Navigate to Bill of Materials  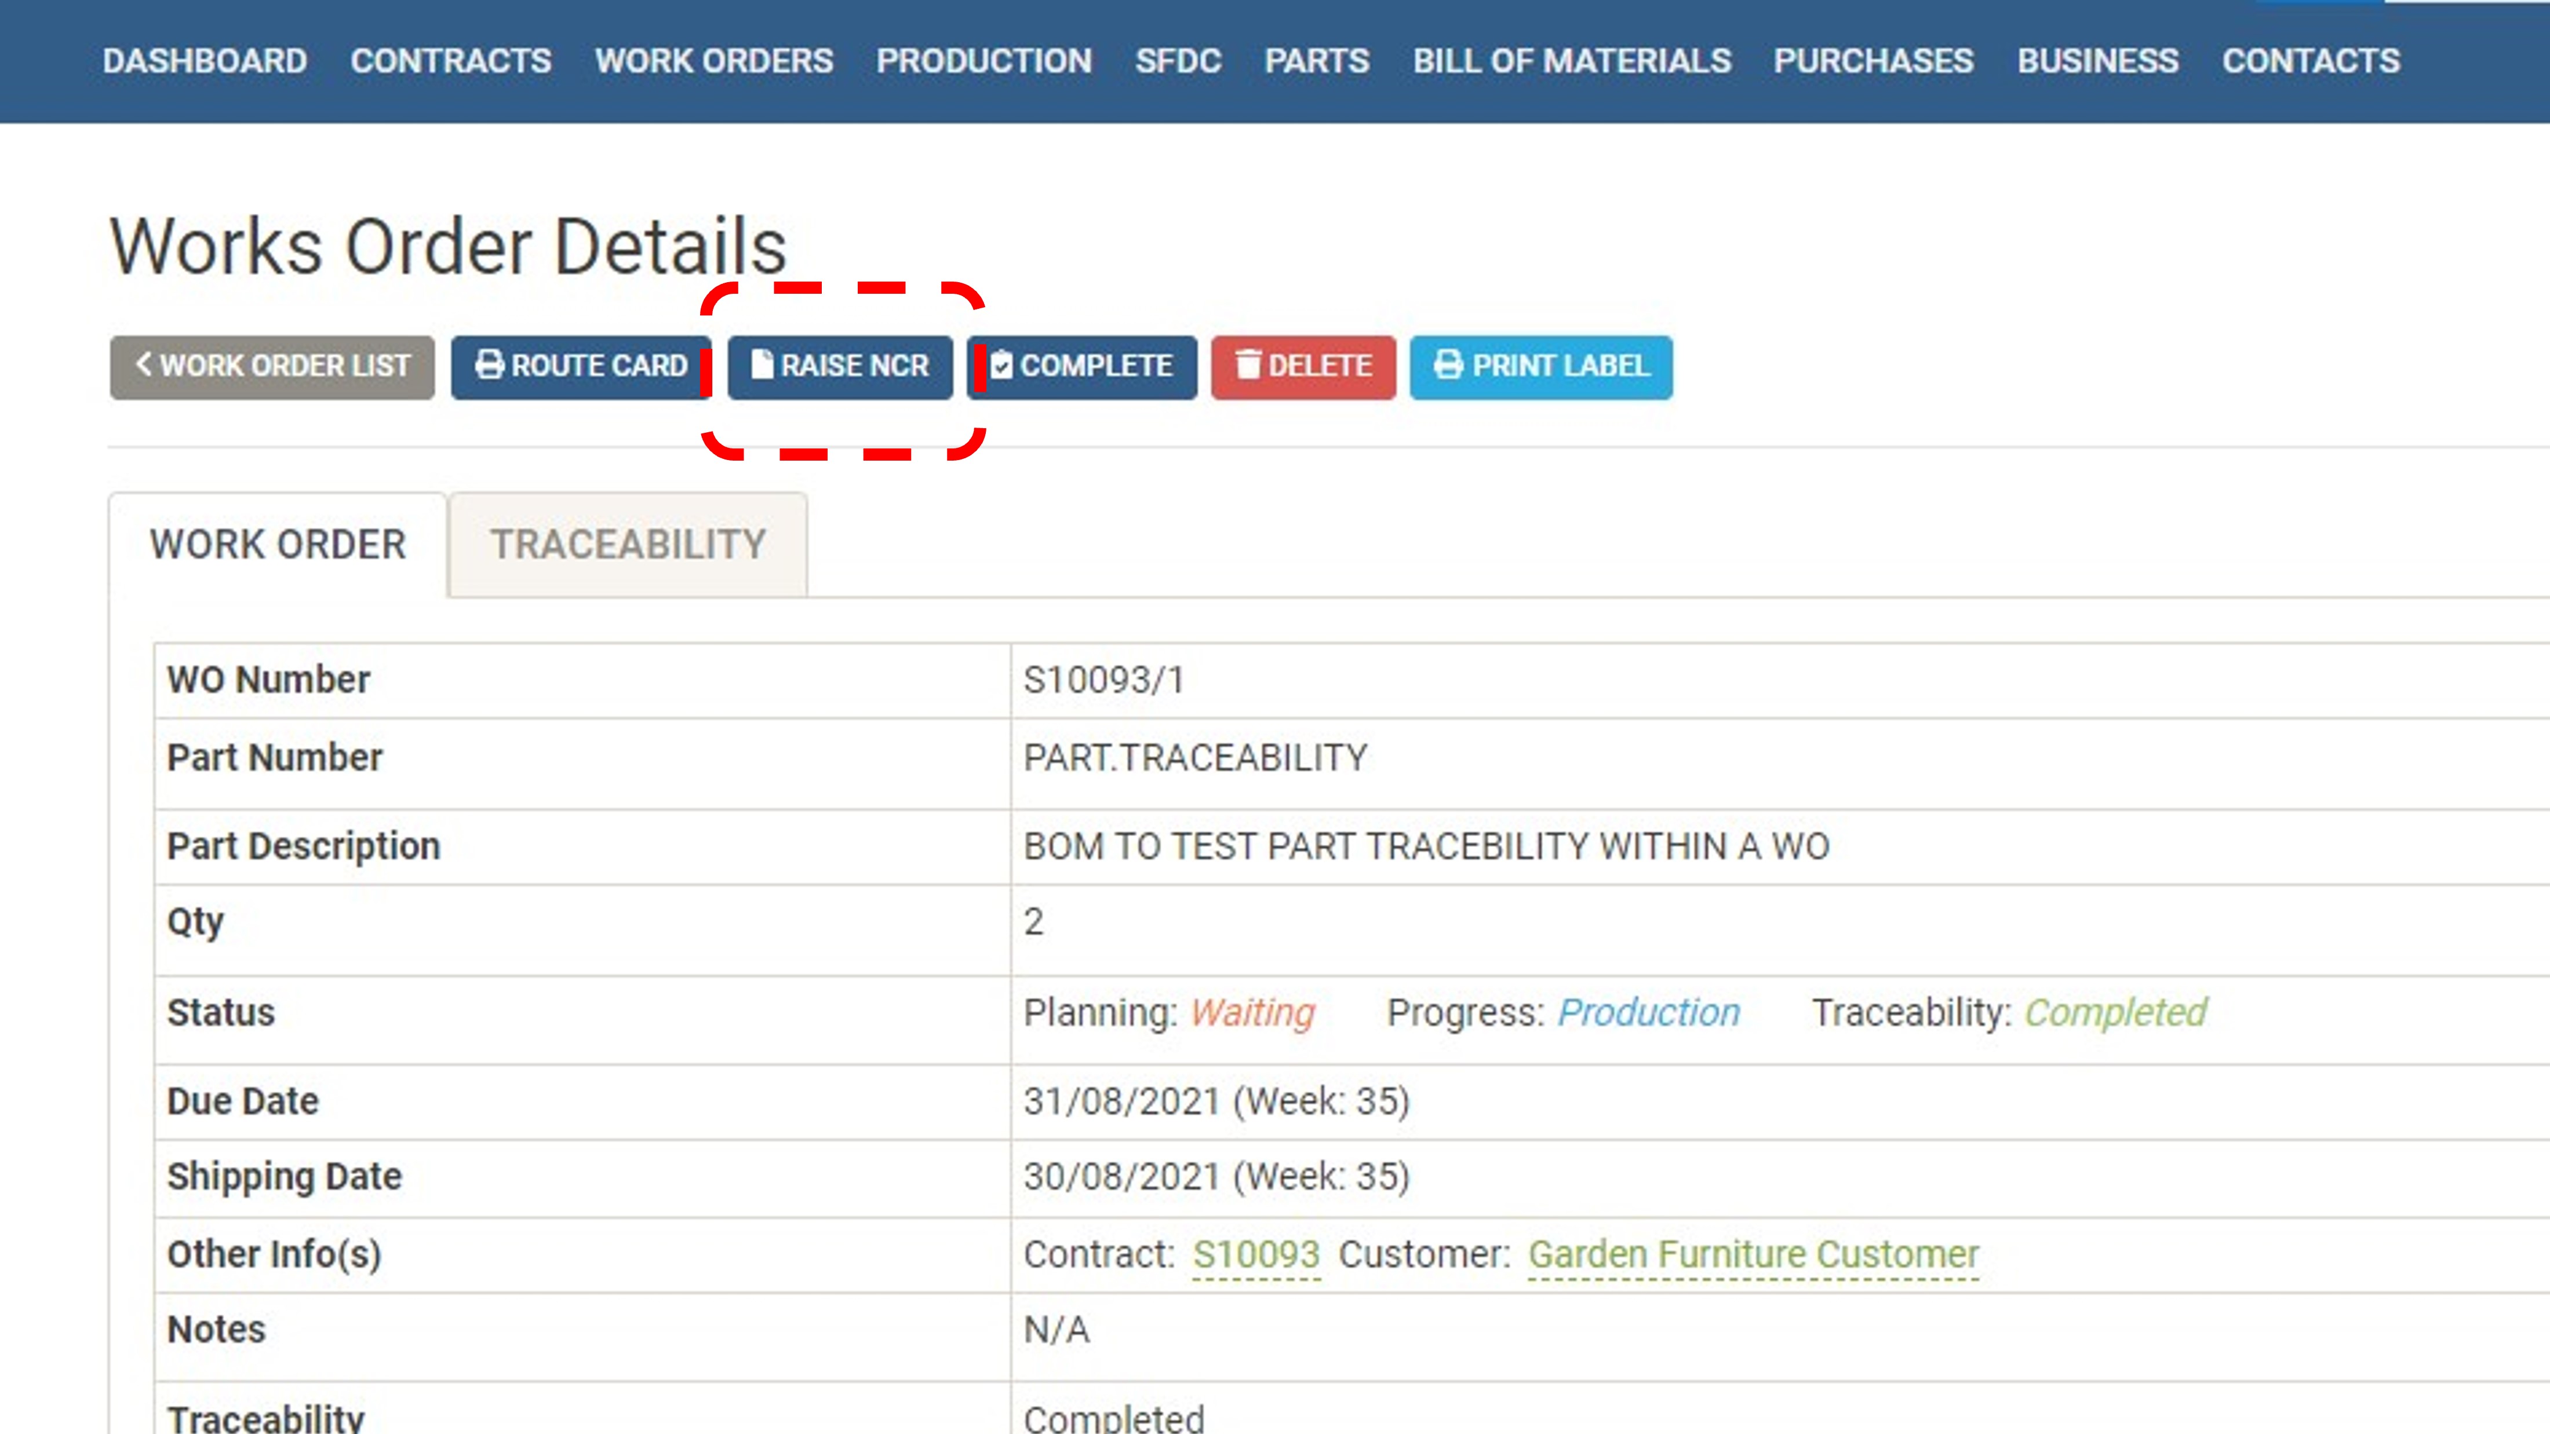pyautogui.click(x=1572, y=60)
